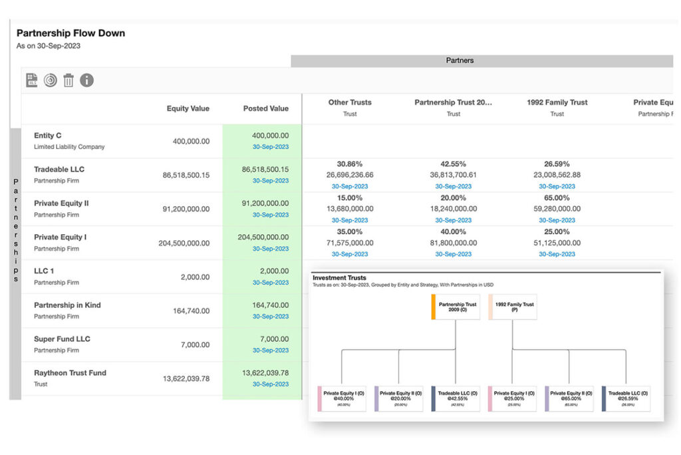
Task: Delete the report using the trash icon
Action: [69, 80]
